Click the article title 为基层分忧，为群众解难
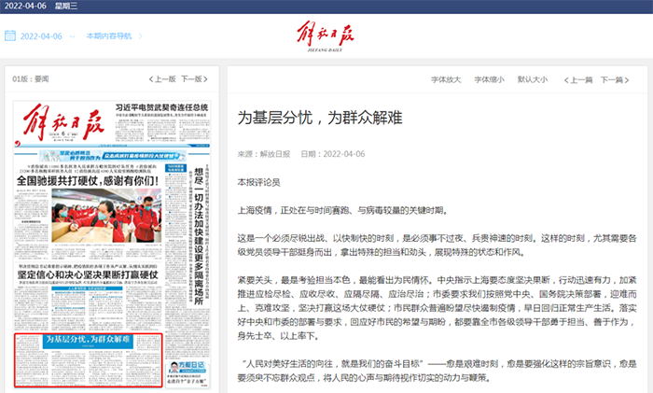The height and width of the screenshot is (393, 653). coord(320,118)
